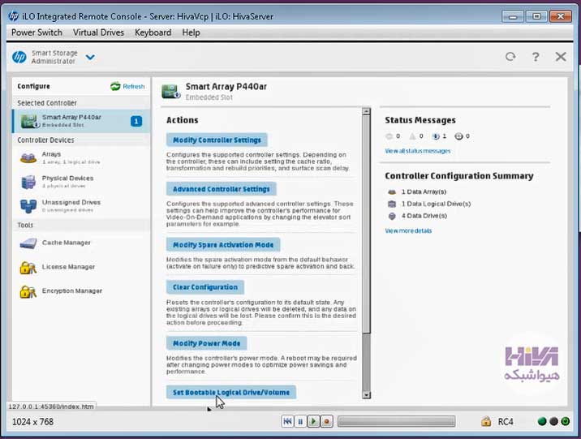Click the pause button in the console bar
The height and width of the screenshot is (439, 581).
pyautogui.click(x=300, y=421)
